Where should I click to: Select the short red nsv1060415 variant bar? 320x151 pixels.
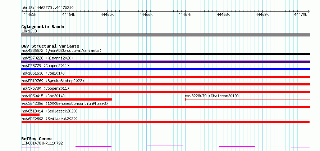[67, 99]
